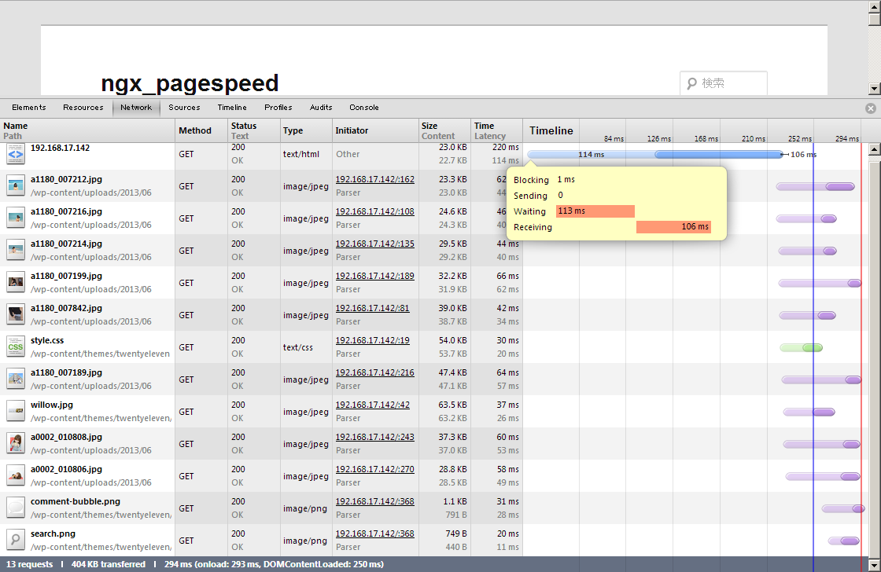
Task: Click the green timeline bar for style.css
Action: pos(801,347)
